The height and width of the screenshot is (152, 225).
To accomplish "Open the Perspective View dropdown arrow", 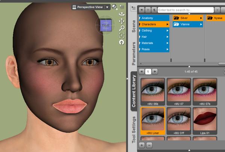I will [x=107, y=7].
